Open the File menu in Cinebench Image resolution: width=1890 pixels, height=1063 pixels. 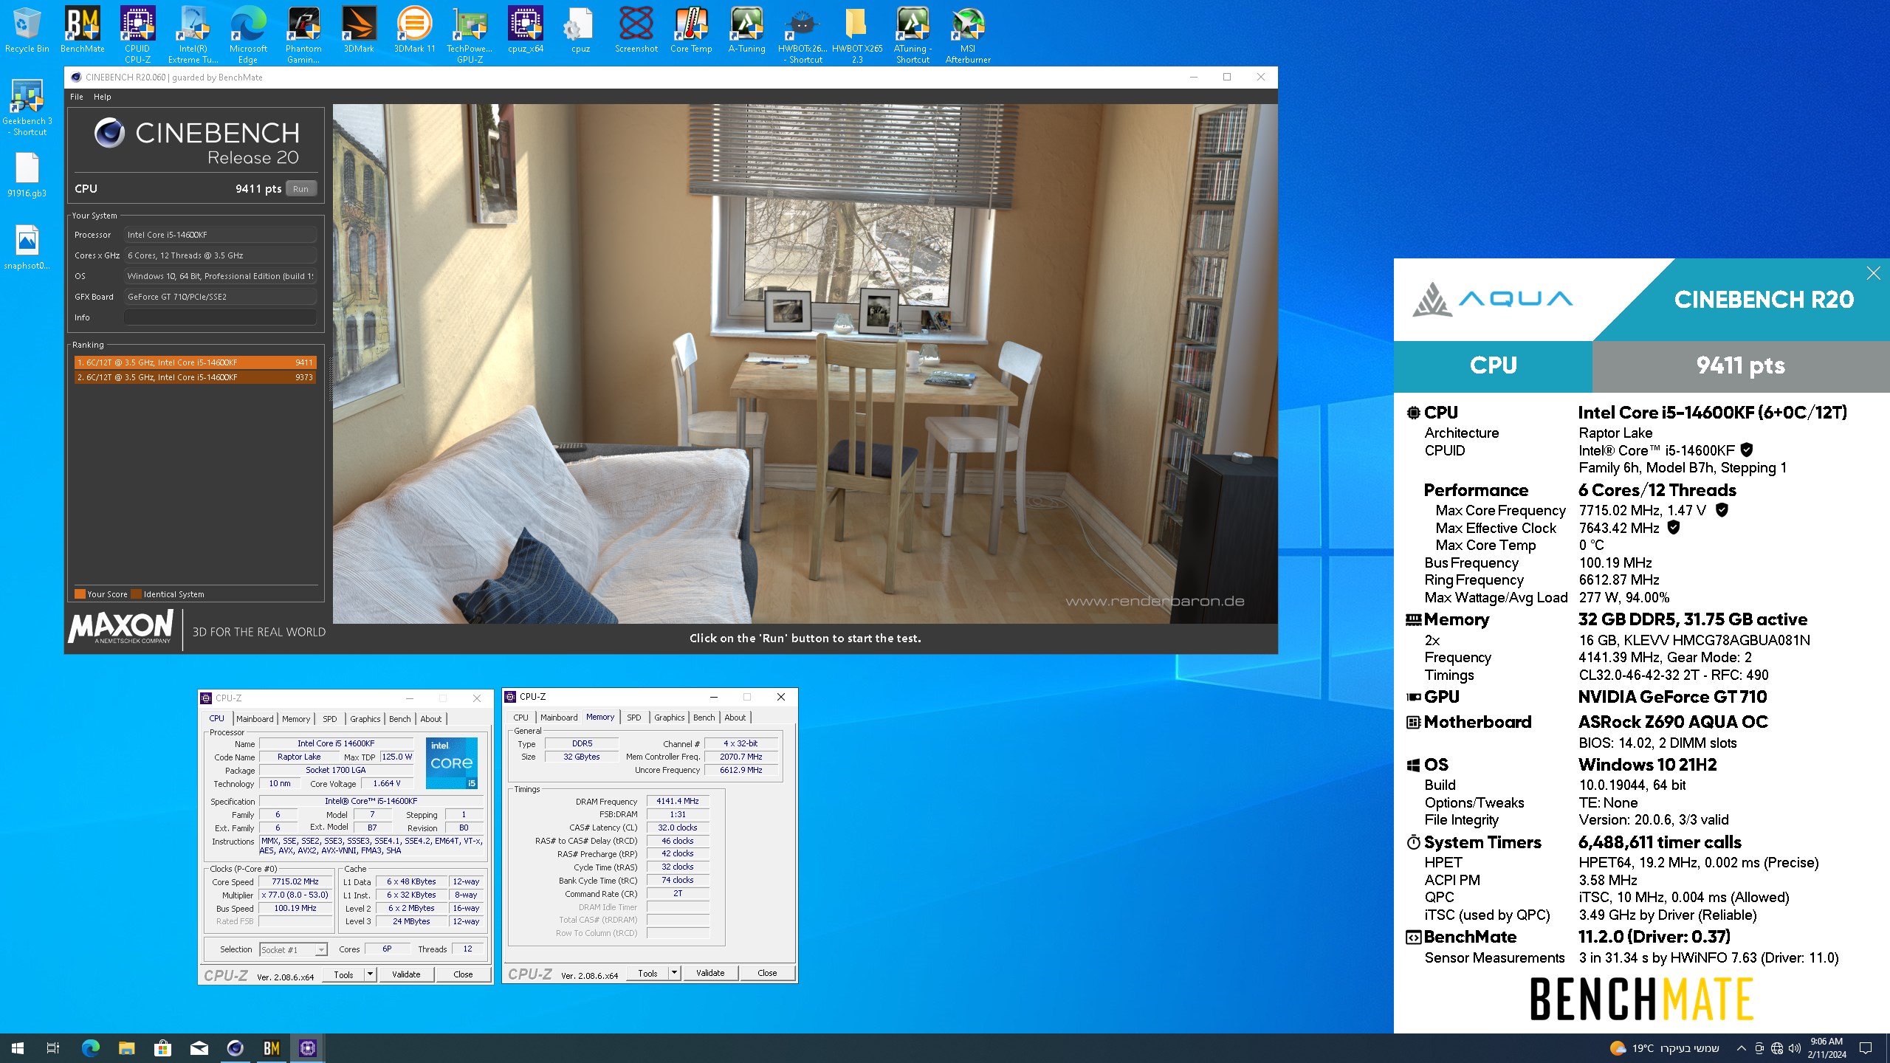(x=77, y=97)
